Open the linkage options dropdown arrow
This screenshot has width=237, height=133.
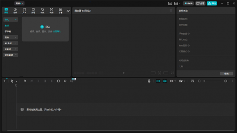click(x=175, y=81)
